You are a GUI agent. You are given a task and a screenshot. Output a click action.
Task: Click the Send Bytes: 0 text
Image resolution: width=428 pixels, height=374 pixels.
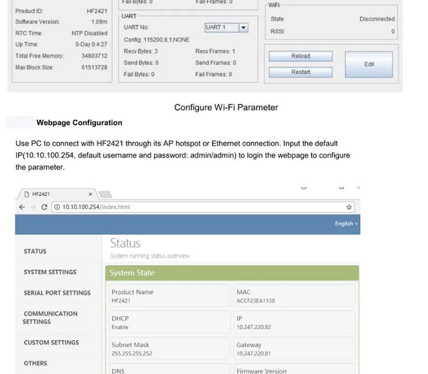tap(141, 63)
